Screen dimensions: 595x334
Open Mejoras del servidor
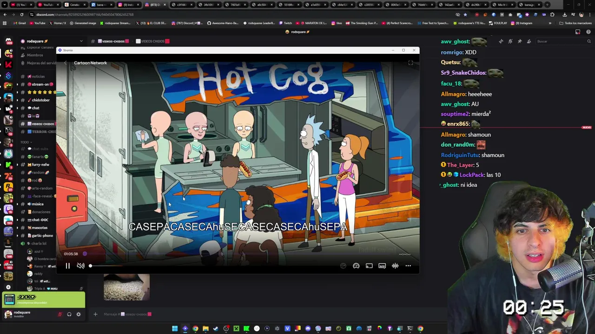pyautogui.click(x=38, y=63)
